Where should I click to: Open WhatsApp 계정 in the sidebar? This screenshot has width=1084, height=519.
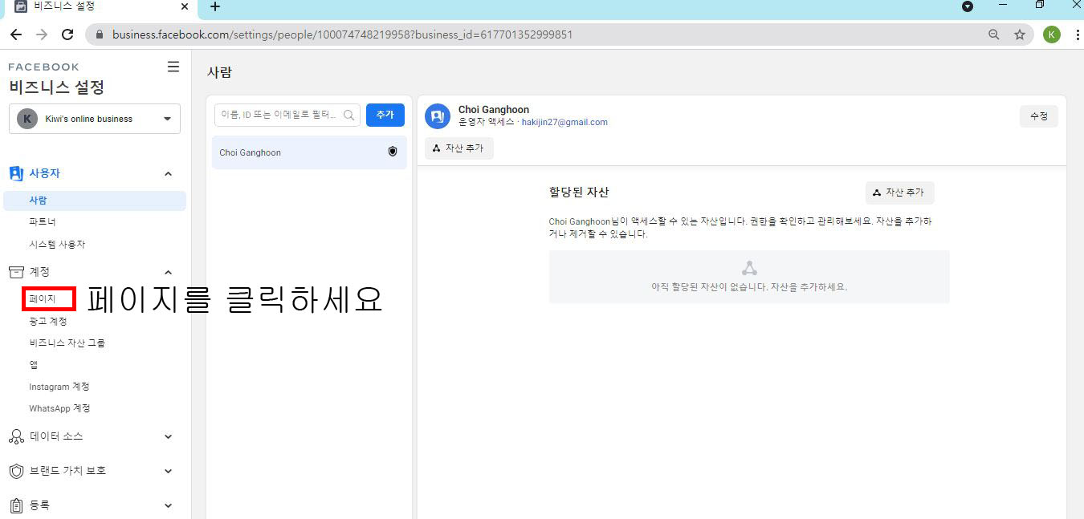click(x=59, y=408)
